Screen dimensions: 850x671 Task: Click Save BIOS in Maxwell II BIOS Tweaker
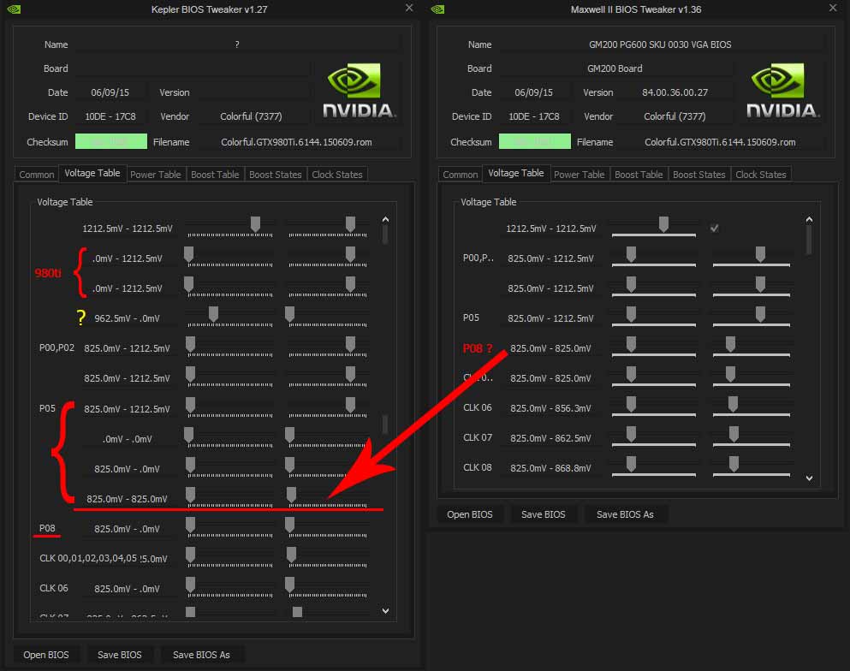coord(544,514)
